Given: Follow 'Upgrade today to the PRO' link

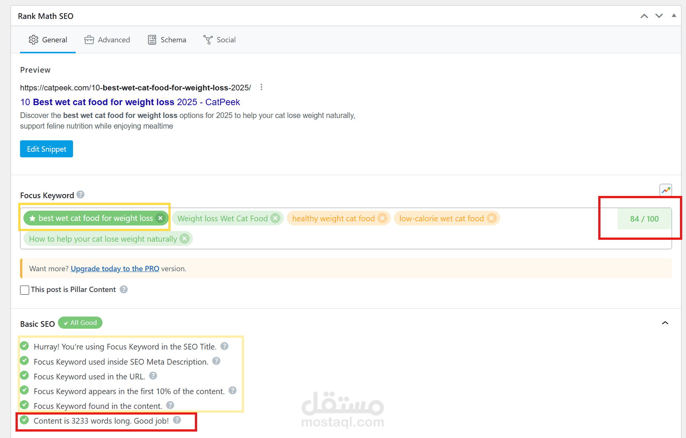Looking at the screenshot, I should [x=115, y=269].
